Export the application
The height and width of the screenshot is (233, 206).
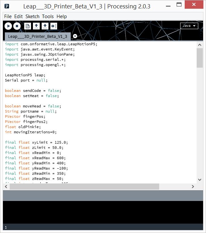tap(54, 26)
